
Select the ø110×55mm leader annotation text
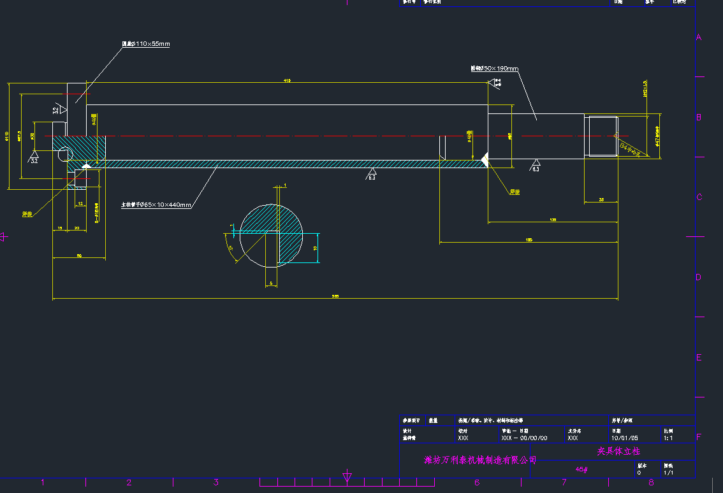pyautogui.click(x=146, y=44)
